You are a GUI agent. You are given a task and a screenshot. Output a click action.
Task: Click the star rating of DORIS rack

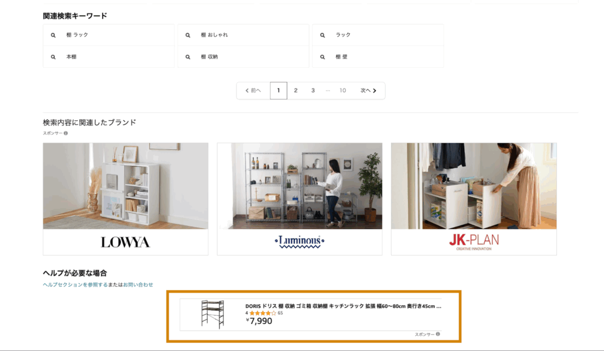[262, 313]
